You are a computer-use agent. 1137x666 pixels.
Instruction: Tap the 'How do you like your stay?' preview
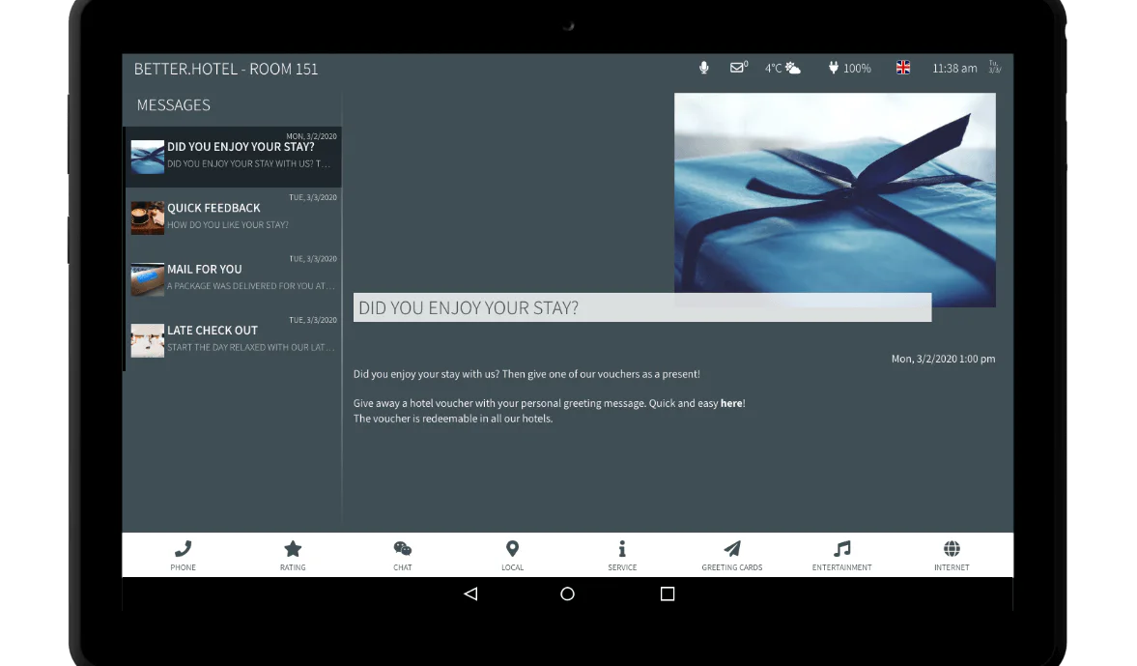tap(228, 225)
